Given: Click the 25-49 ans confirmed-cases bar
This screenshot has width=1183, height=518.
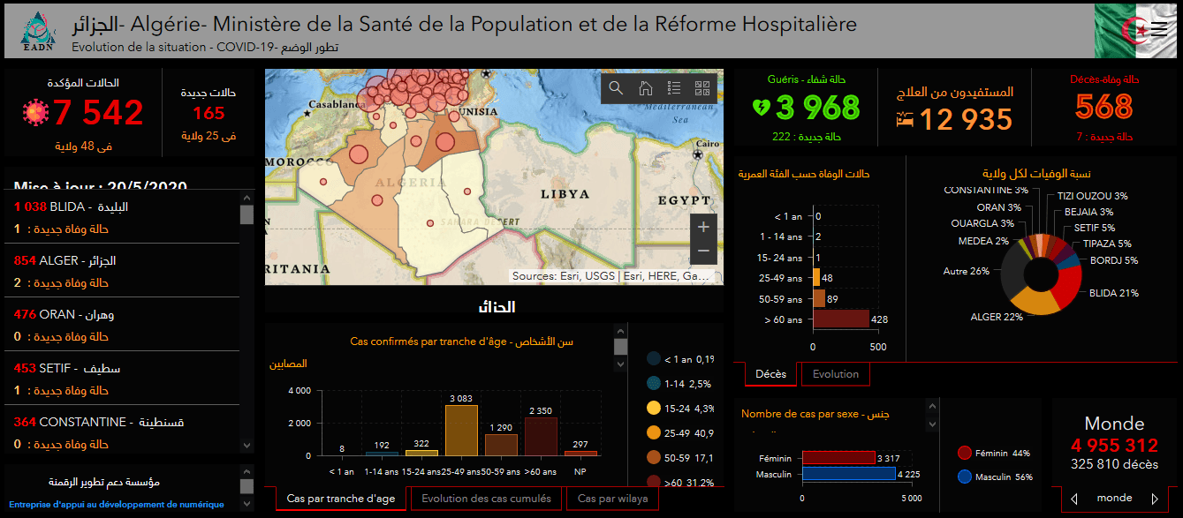Looking at the screenshot, I should [x=461, y=430].
